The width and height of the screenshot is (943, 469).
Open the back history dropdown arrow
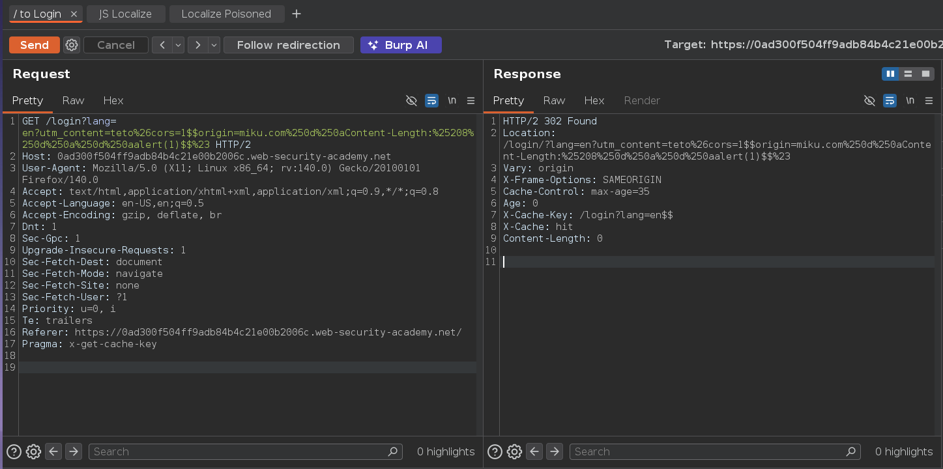[178, 45]
